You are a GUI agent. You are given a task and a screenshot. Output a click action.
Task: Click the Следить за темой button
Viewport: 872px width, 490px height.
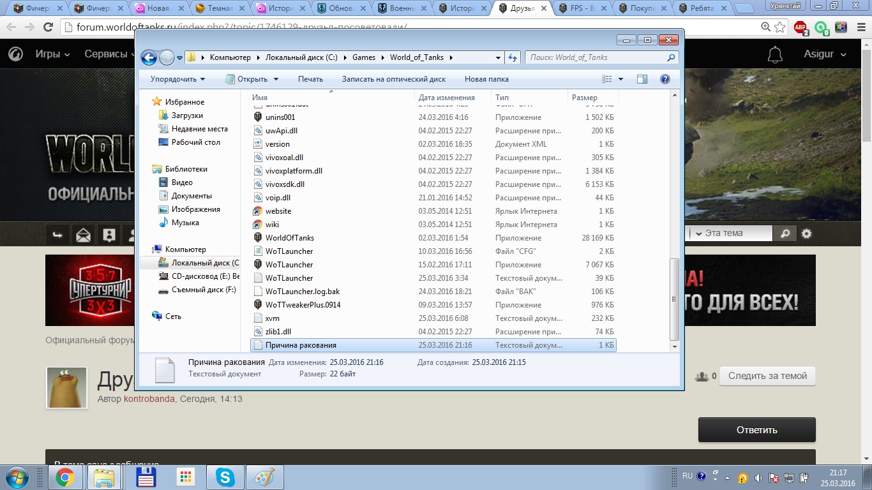click(x=767, y=376)
